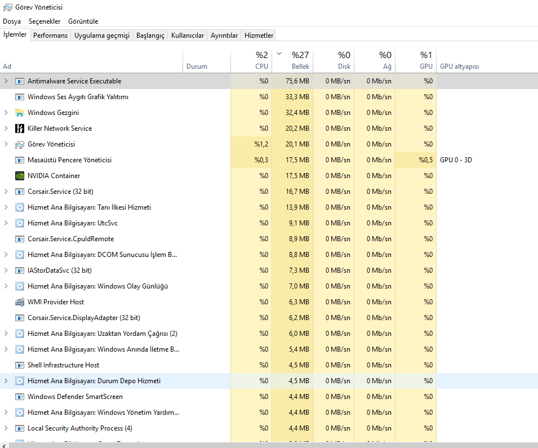Open the Seçenekler menu
This screenshot has width=538, height=448.
coord(45,21)
